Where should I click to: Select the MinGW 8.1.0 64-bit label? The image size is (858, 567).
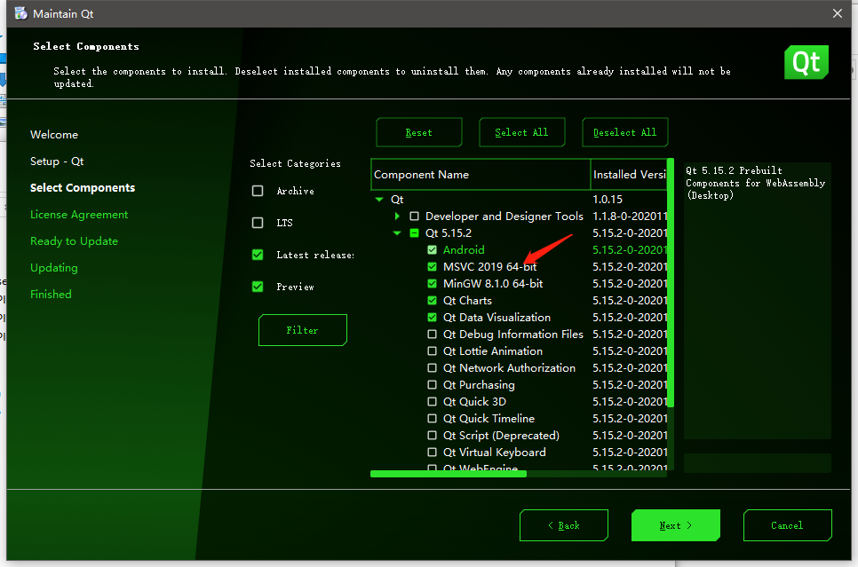coord(493,284)
